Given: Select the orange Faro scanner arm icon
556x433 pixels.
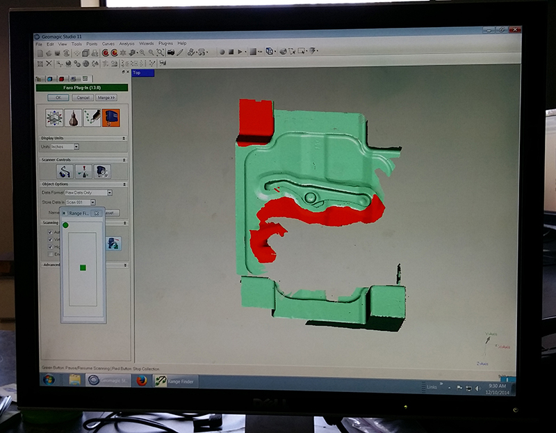Looking at the screenshot, I should click(111, 118).
